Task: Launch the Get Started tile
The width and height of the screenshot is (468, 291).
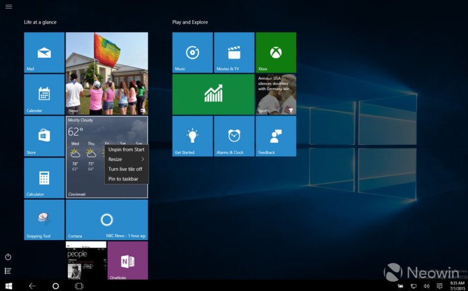Action: (192, 136)
